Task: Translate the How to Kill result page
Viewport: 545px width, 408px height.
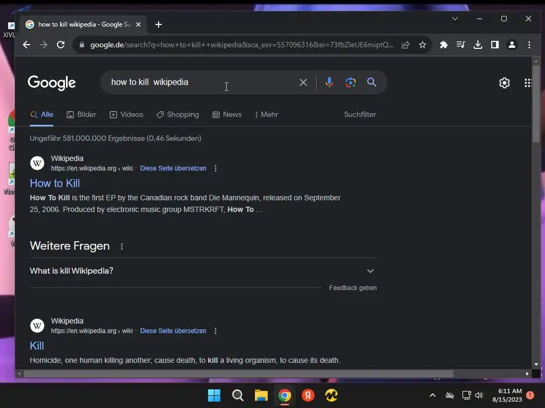Action: pos(173,168)
